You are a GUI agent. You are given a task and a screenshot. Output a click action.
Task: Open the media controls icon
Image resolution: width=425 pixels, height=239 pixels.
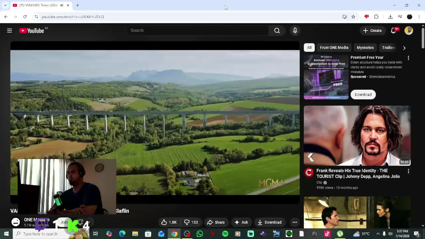tap(400, 17)
